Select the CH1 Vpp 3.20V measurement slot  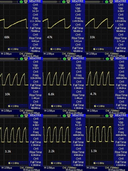(x=78, y=8)
